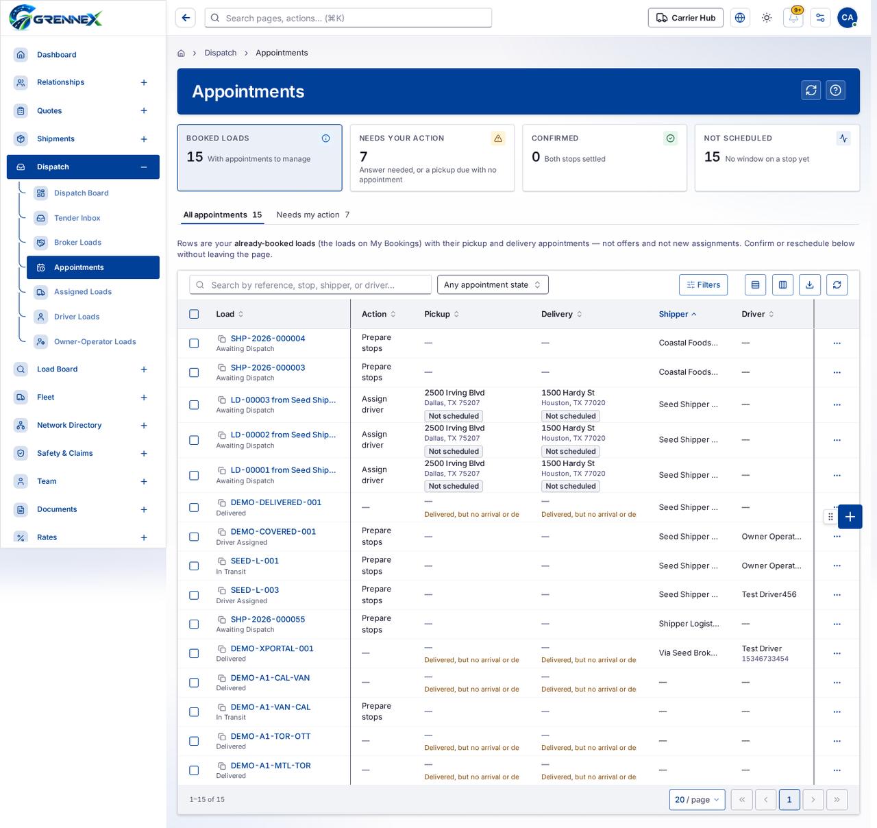Open the help icon in Appointments banner
The height and width of the screenshot is (828, 877).
835,90
